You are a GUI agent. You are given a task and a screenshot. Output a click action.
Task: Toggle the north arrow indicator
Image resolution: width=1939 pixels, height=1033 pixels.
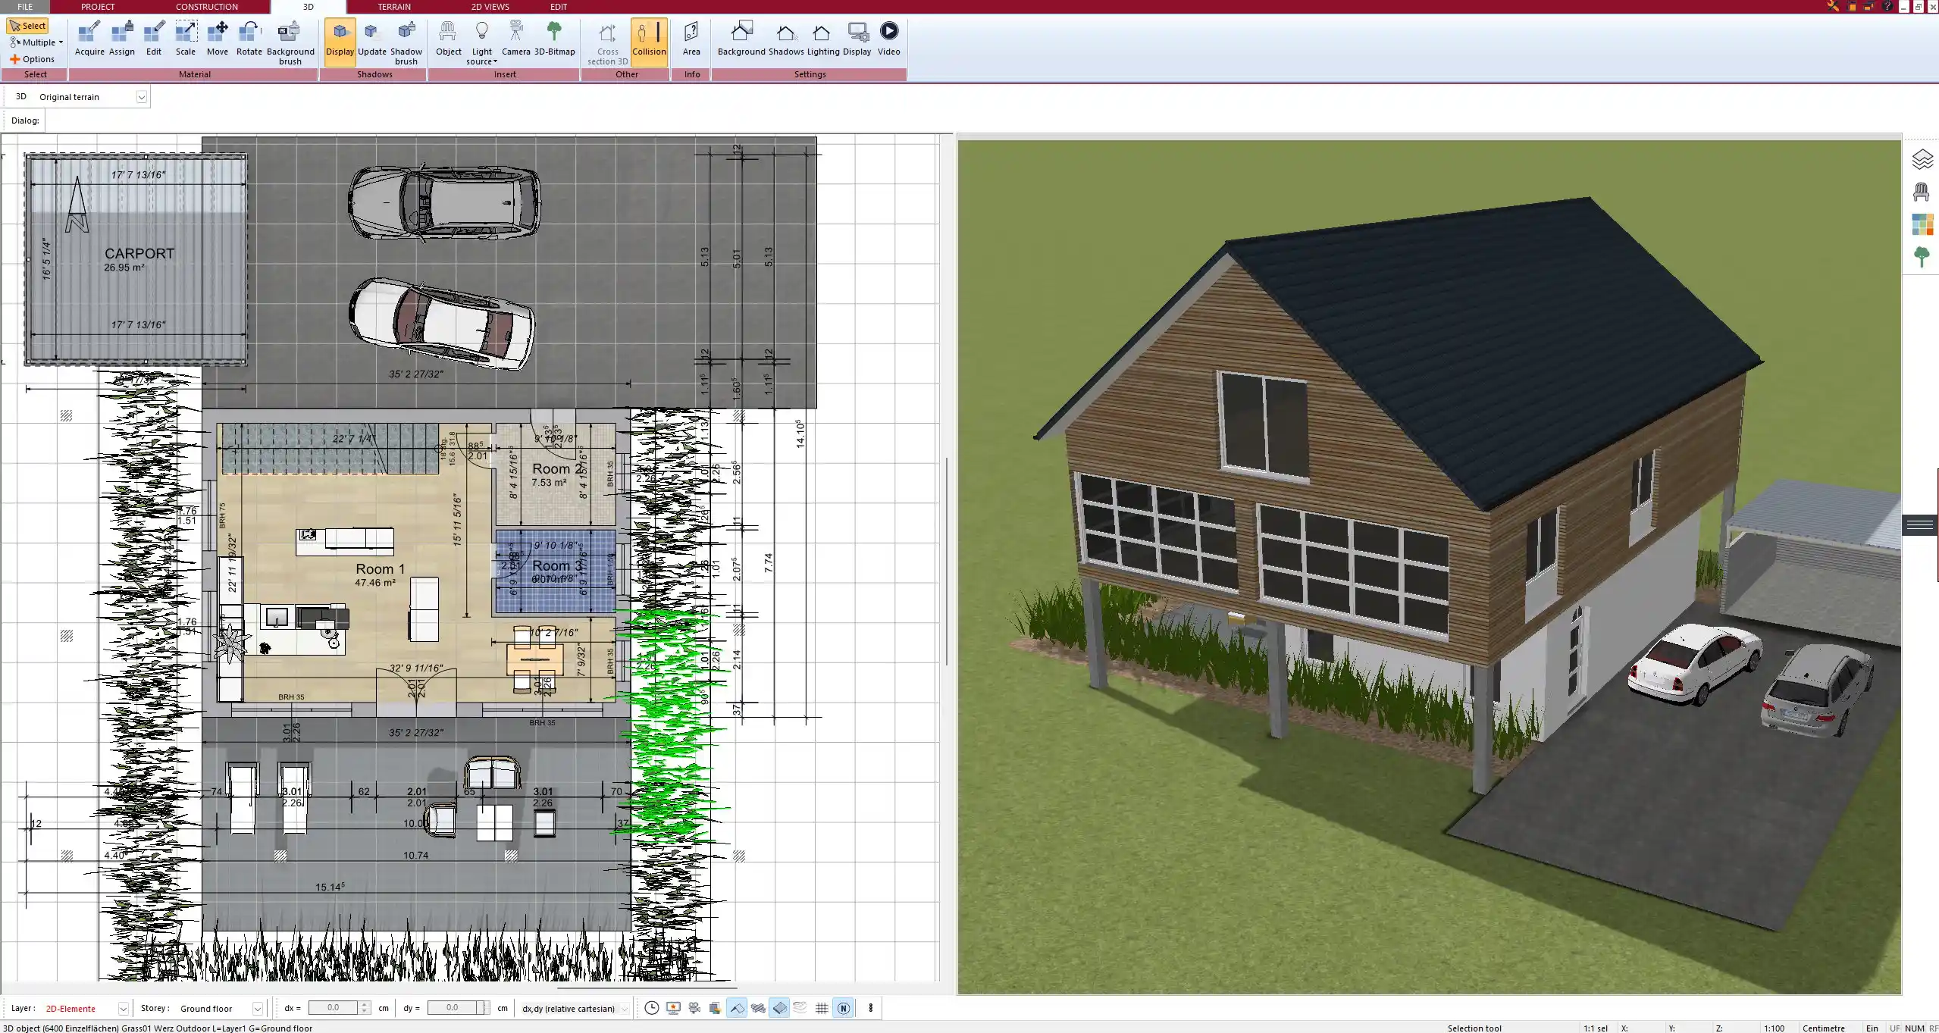coord(844,1008)
